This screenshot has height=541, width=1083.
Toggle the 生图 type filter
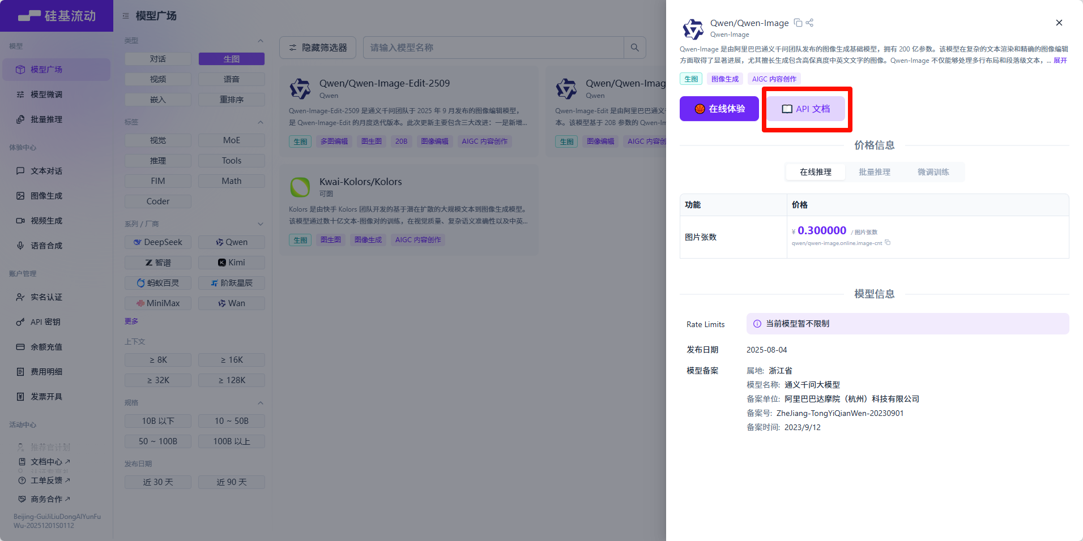click(x=232, y=59)
